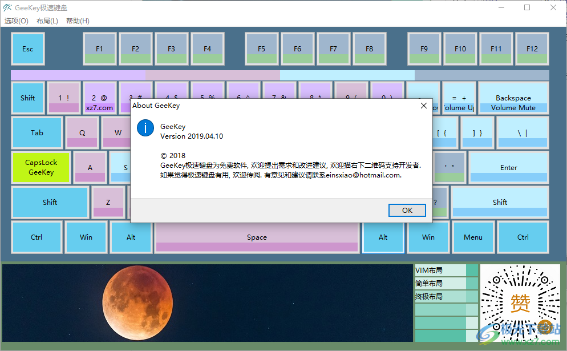Click the Version 2019.04.10 text
This screenshot has width=567, height=351.
tap(192, 136)
